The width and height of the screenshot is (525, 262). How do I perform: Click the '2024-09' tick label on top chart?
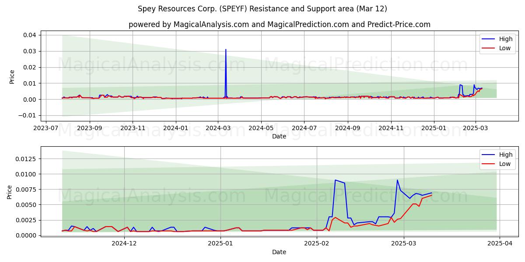348,128
